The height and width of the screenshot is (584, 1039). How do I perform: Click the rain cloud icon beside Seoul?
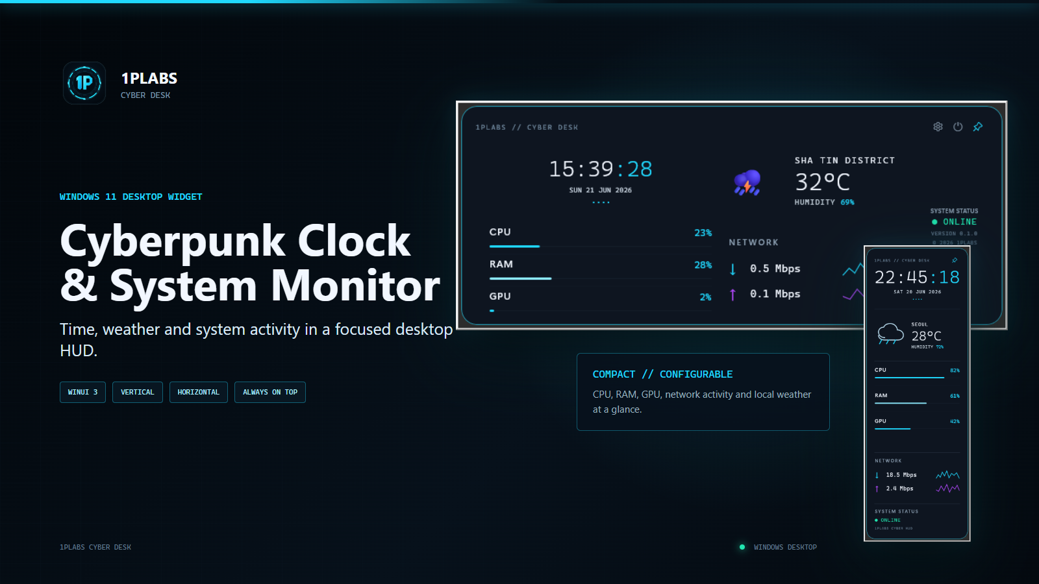coord(890,334)
